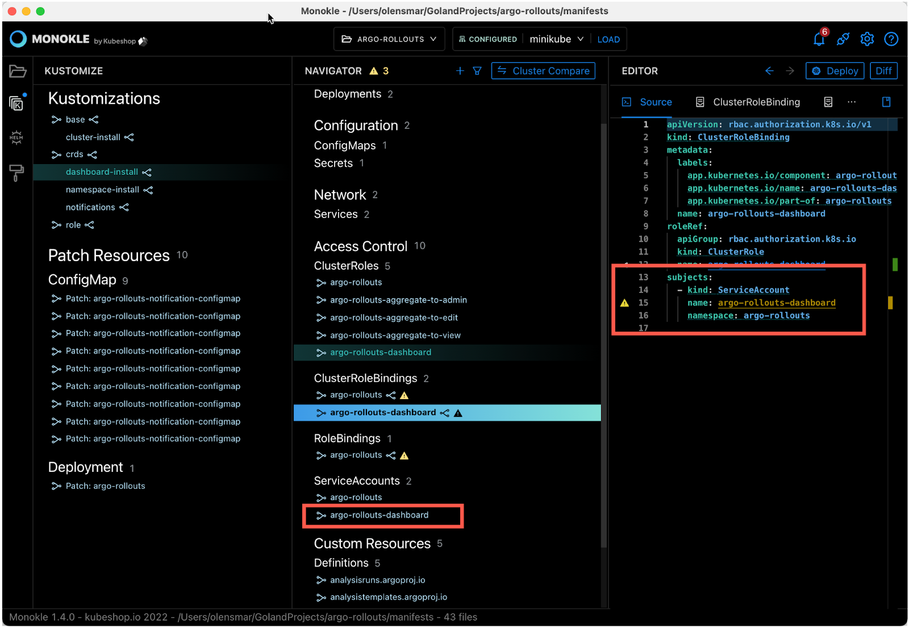
Task: Click the cluster connection plug icon
Action: coord(843,39)
